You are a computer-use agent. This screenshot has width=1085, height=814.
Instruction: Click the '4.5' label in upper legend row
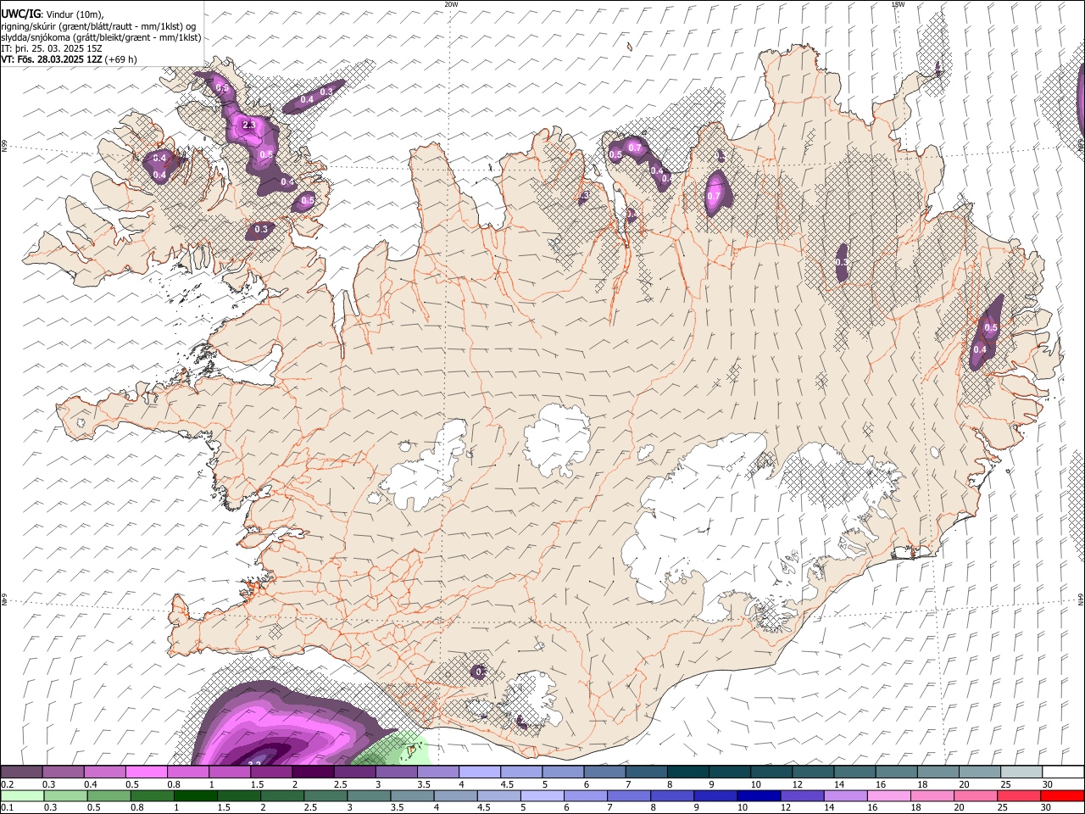pyautogui.click(x=507, y=784)
